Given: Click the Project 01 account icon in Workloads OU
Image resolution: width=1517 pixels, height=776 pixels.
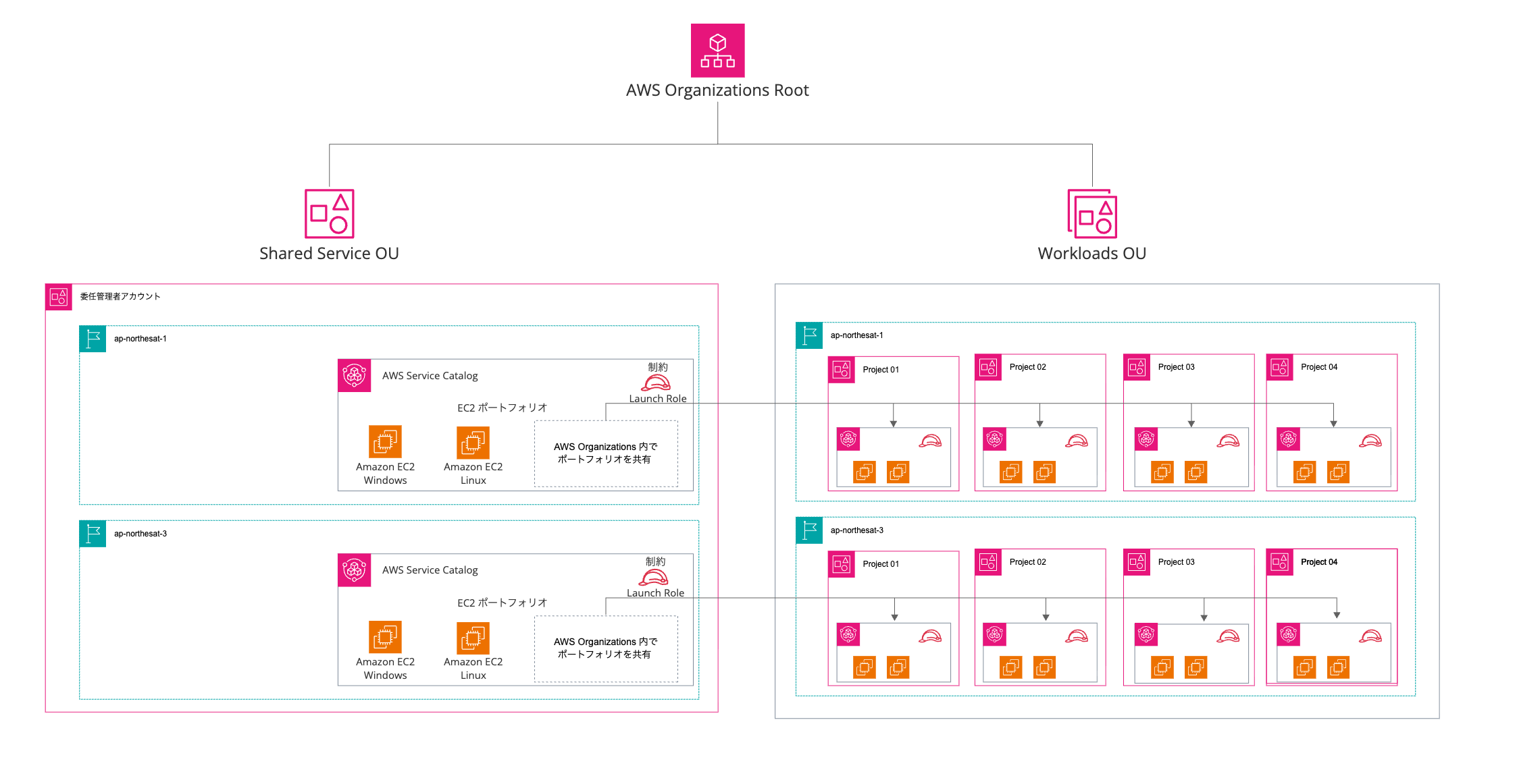Looking at the screenshot, I should (842, 369).
